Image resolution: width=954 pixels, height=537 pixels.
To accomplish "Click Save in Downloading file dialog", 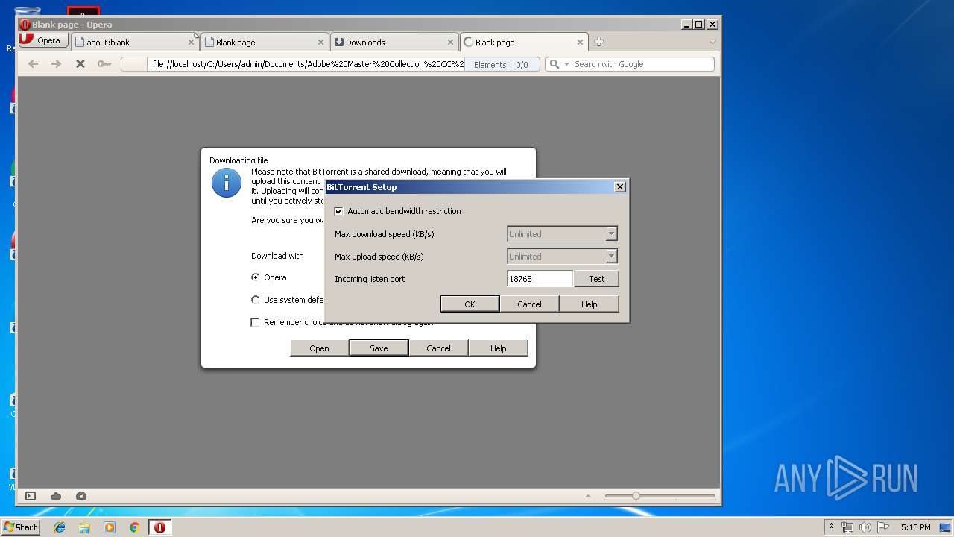I will [379, 348].
